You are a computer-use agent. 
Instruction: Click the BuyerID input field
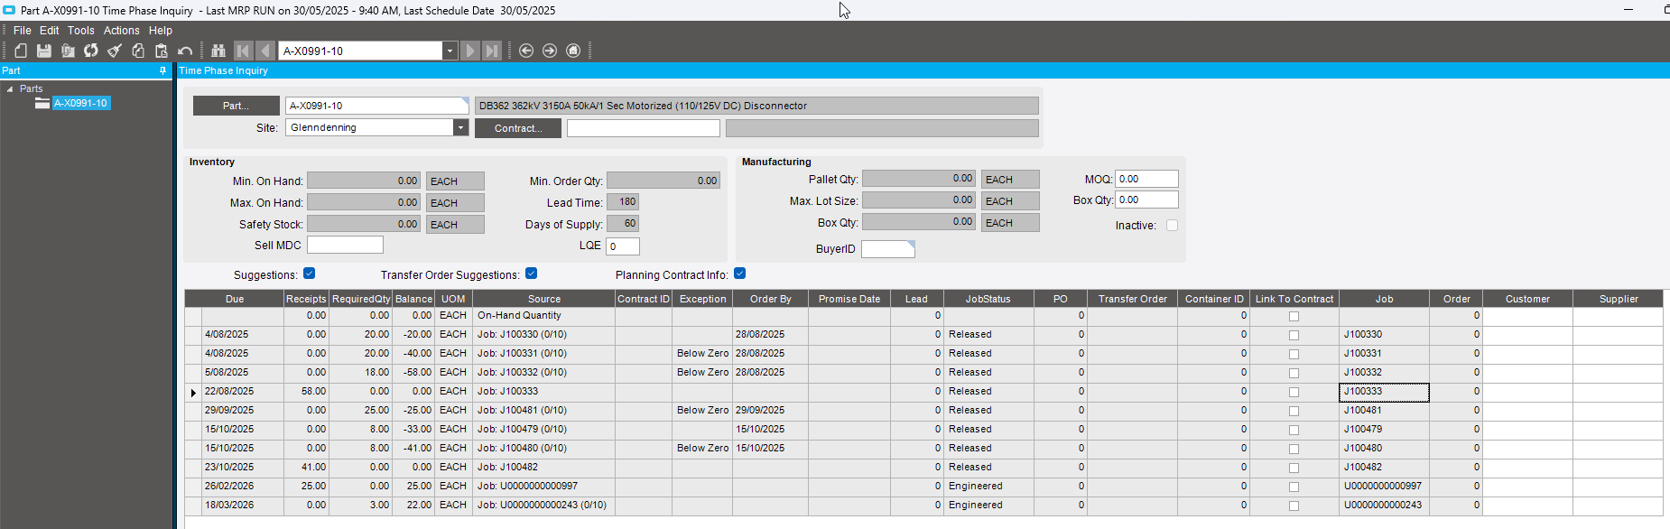(888, 249)
